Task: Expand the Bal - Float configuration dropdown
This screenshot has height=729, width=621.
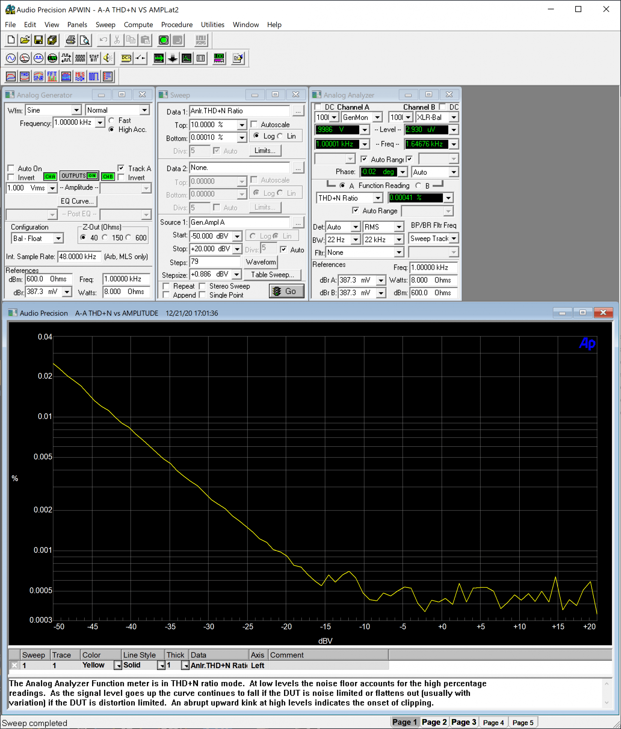Action: (x=59, y=238)
